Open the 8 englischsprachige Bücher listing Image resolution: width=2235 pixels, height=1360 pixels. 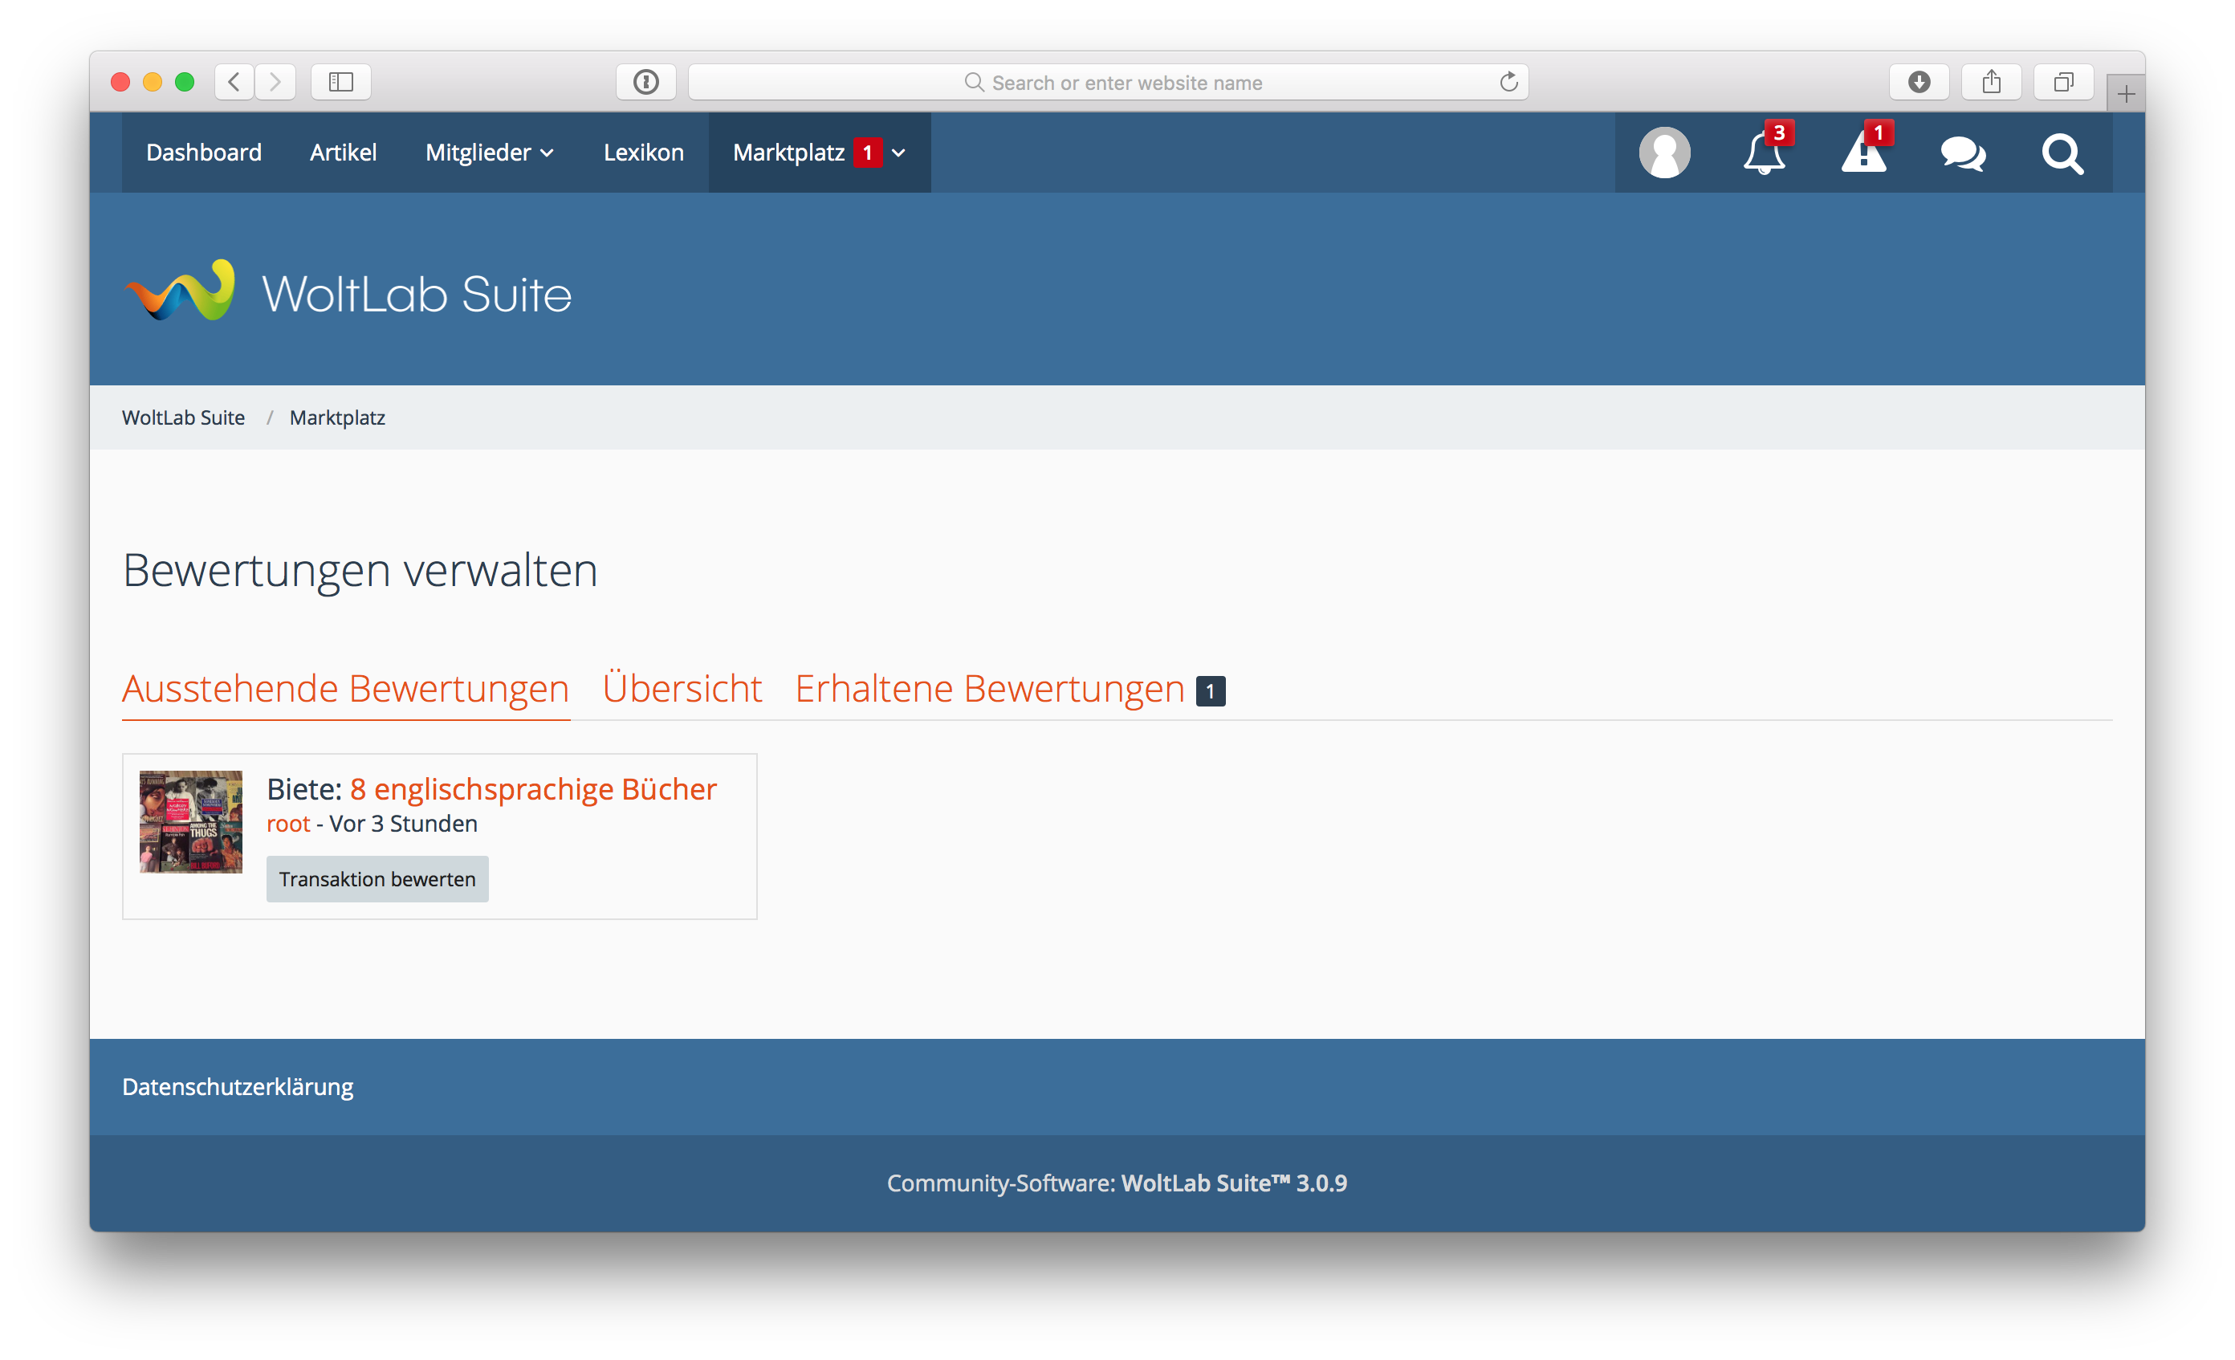532,788
